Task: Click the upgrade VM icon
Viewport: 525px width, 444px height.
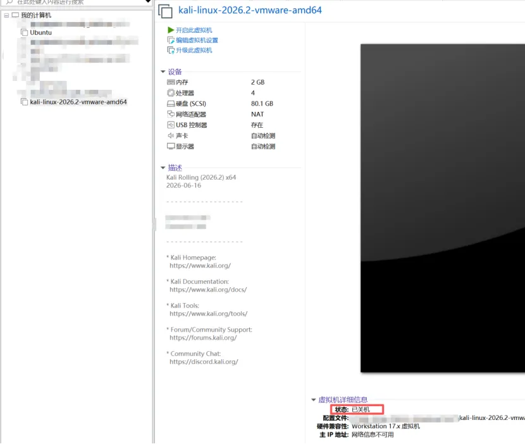Action: coord(171,50)
